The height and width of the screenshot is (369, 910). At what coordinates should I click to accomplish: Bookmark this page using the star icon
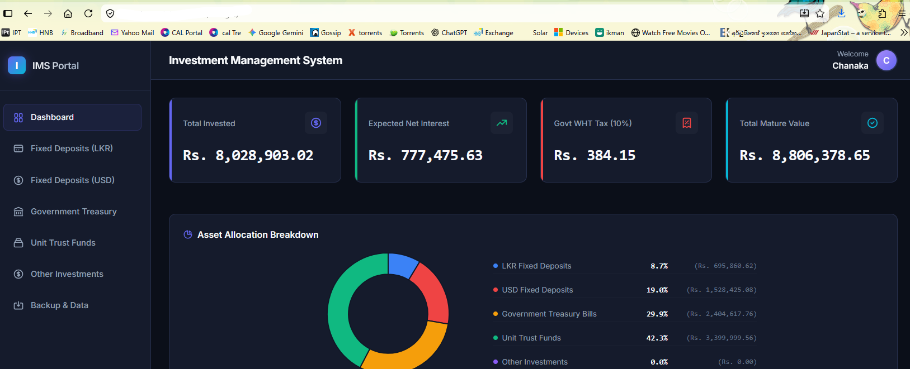pos(820,13)
